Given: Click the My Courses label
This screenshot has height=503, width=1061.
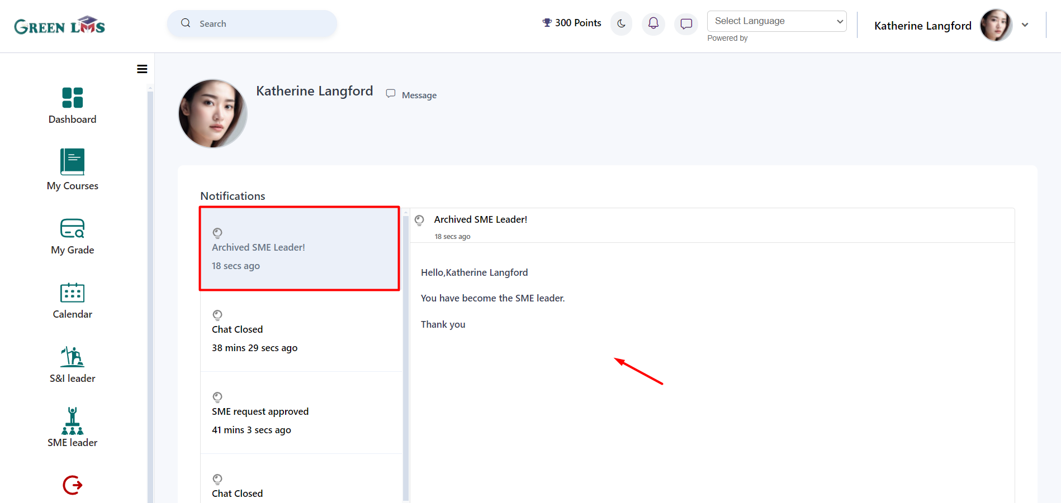Looking at the screenshot, I should (73, 186).
